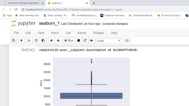Open the cell type Code dropdown
Image resolution: width=189 pixels, height=106 pixels.
(108, 41)
